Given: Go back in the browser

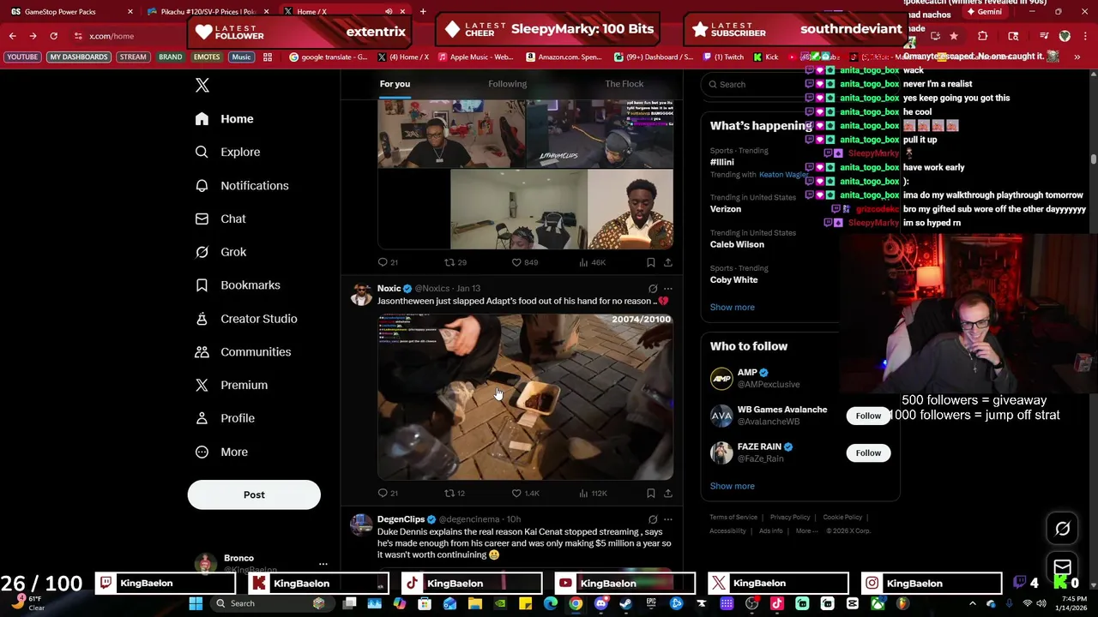Looking at the screenshot, I should tap(12, 36).
